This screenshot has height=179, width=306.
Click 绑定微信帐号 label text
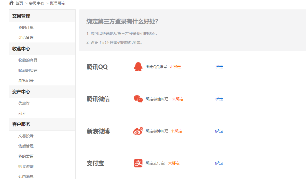[x=157, y=99]
